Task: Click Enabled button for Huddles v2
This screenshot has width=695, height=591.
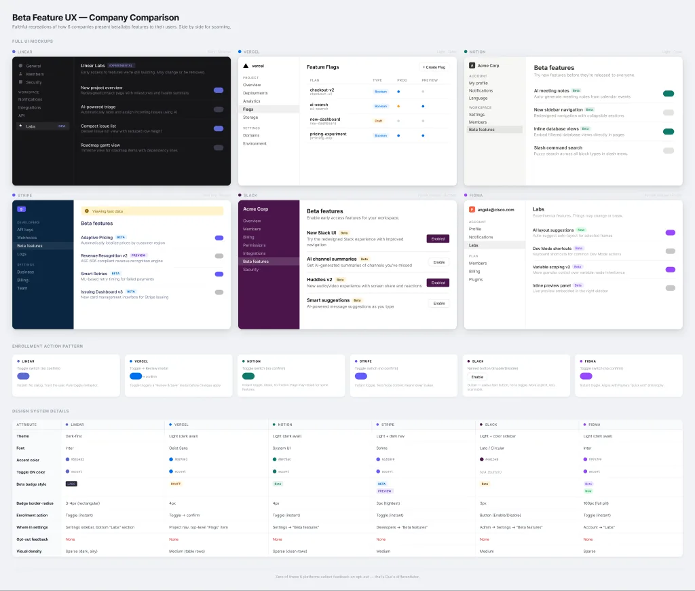Action: tap(438, 283)
